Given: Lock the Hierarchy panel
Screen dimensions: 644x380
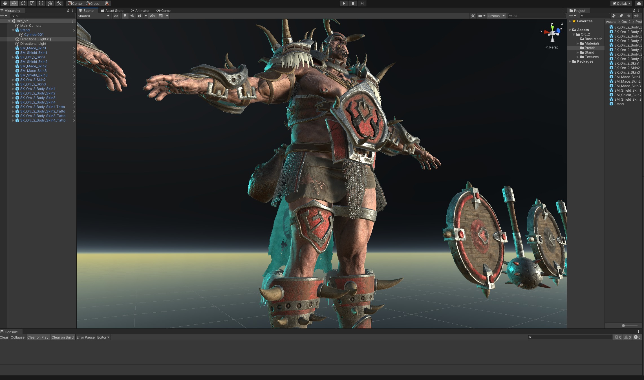Looking at the screenshot, I should pyautogui.click(x=68, y=10).
